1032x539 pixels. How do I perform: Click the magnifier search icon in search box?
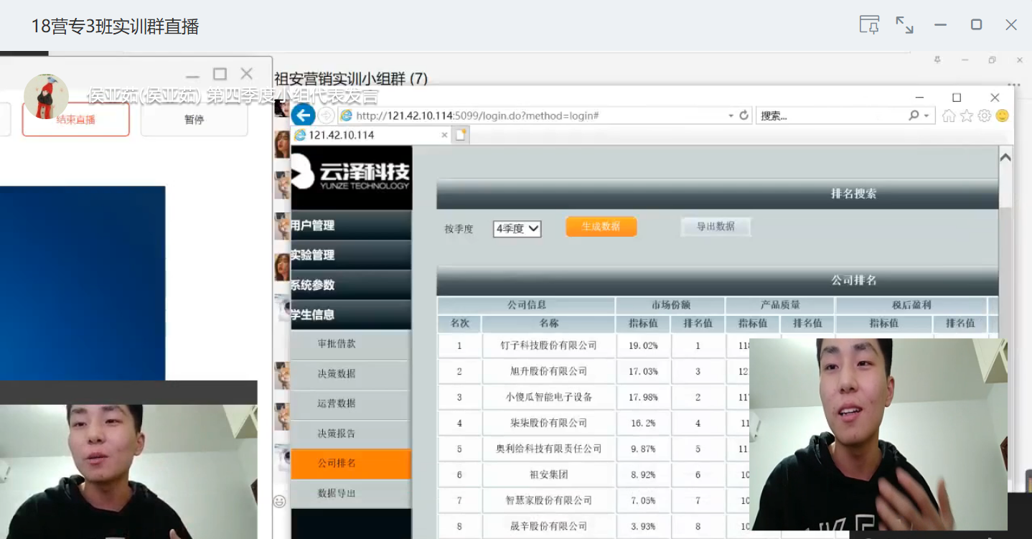[914, 115]
